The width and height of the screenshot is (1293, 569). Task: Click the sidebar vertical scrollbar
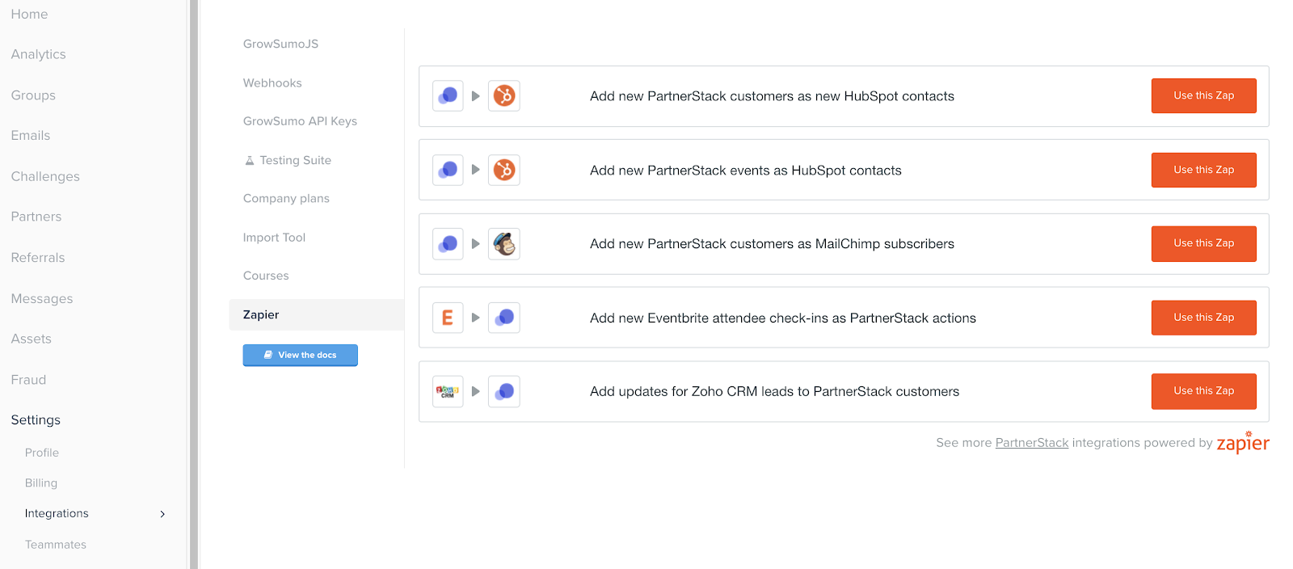click(194, 284)
